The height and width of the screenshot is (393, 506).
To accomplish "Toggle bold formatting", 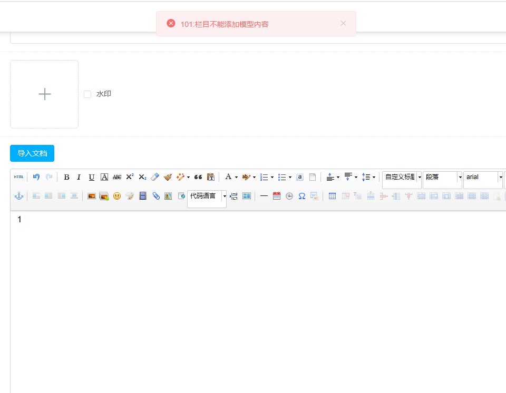I will (66, 177).
